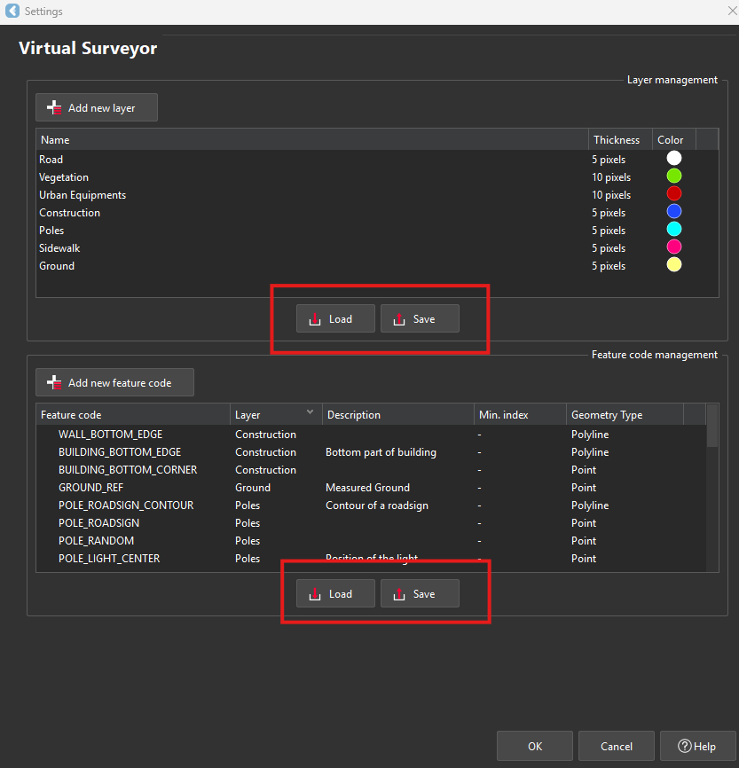Change the white color swatch for Road
The image size is (739, 768).
click(674, 159)
